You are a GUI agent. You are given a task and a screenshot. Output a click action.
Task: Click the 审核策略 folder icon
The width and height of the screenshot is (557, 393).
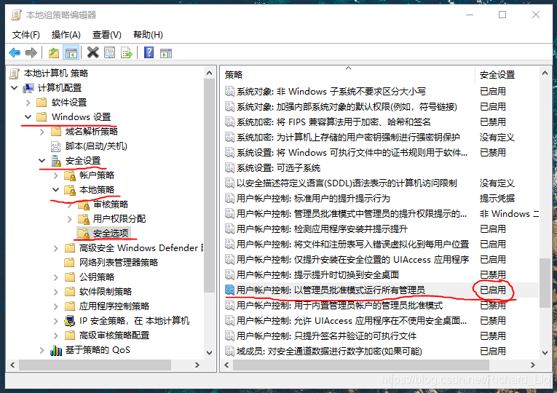[x=84, y=205]
